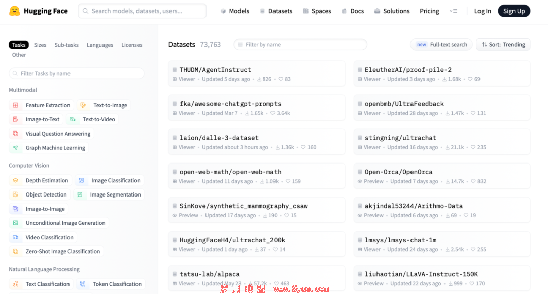Open THUDM/AgentInstruct dataset
Image resolution: width=548 pixels, height=294 pixels.
pos(257,74)
